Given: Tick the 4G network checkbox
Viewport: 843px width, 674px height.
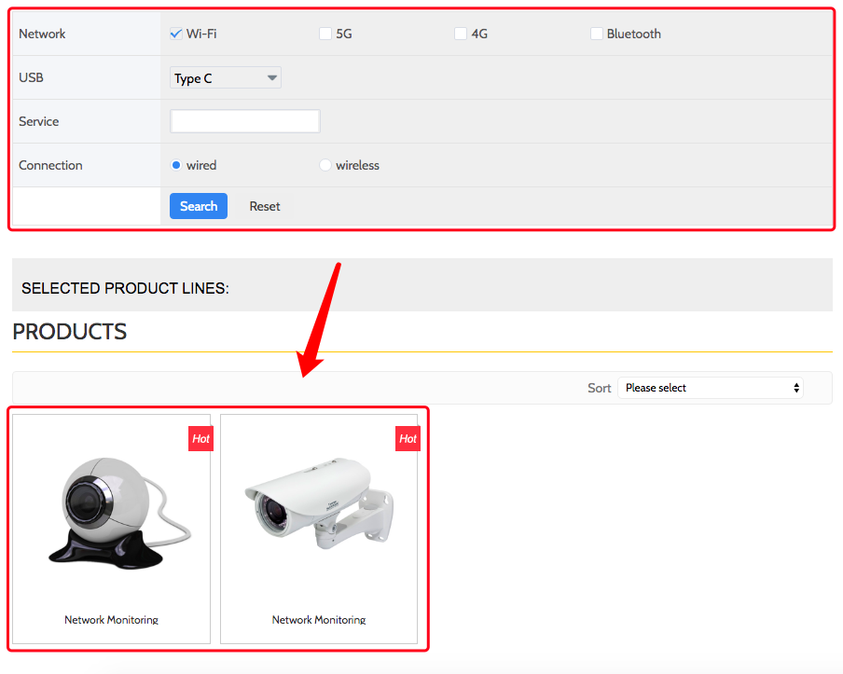Looking at the screenshot, I should pyautogui.click(x=461, y=34).
